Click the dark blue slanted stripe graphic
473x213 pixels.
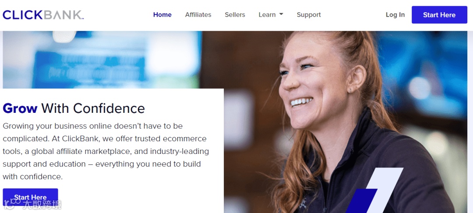(361, 201)
